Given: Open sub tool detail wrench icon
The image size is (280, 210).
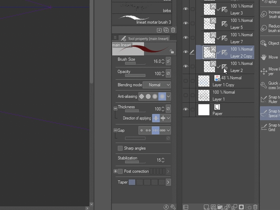Looking at the screenshot, I should pos(173,207).
